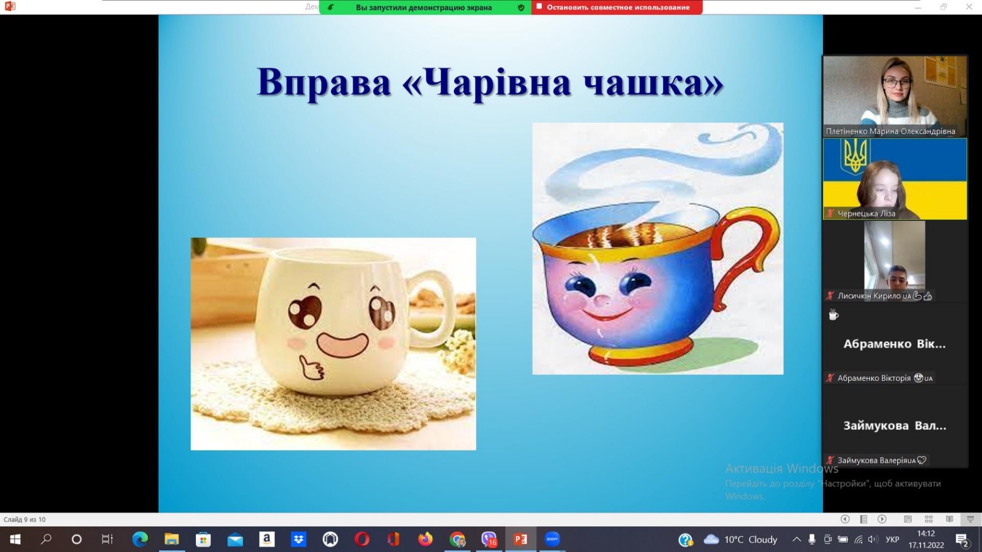Open Cortana from the taskbar

point(77,539)
